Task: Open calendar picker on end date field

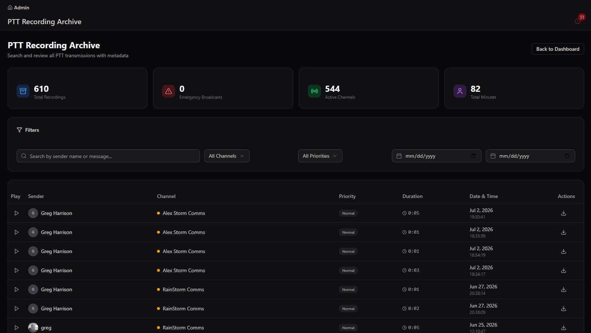Action: click(567, 156)
